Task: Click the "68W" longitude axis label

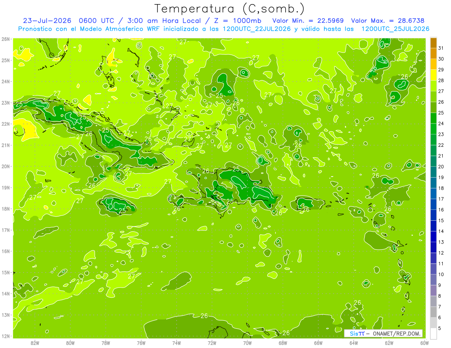Action: pyautogui.click(x=283, y=342)
